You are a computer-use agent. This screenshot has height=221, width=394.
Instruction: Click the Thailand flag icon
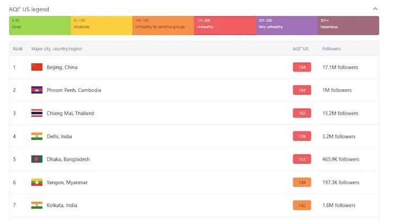point(36,113)
